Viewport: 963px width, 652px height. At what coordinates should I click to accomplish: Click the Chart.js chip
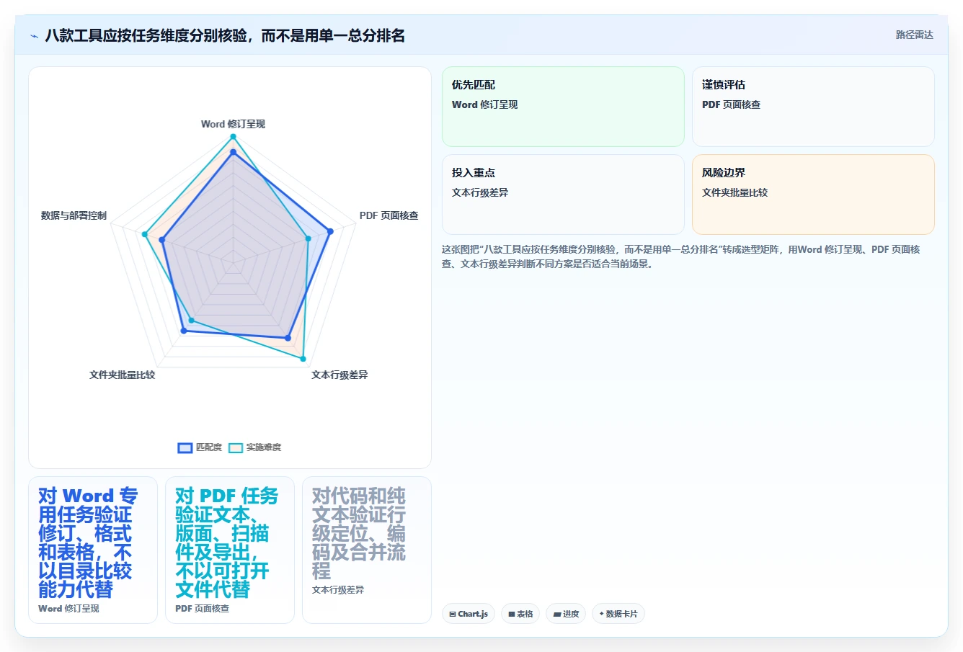(x=469, y=614)
